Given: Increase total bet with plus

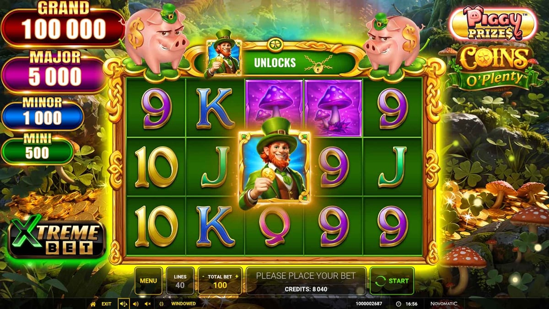Looking at the screenshot, I should [237, 276].
